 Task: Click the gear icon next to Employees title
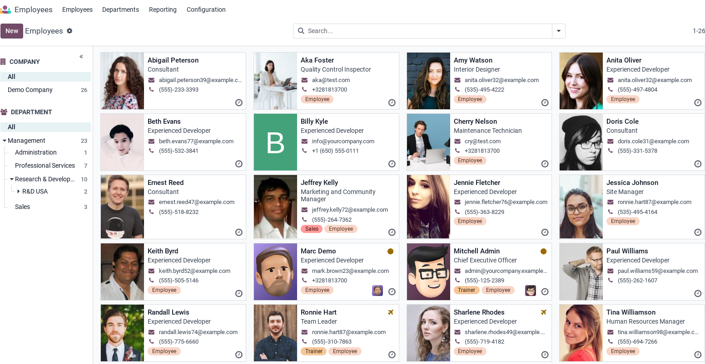[70, 31]
